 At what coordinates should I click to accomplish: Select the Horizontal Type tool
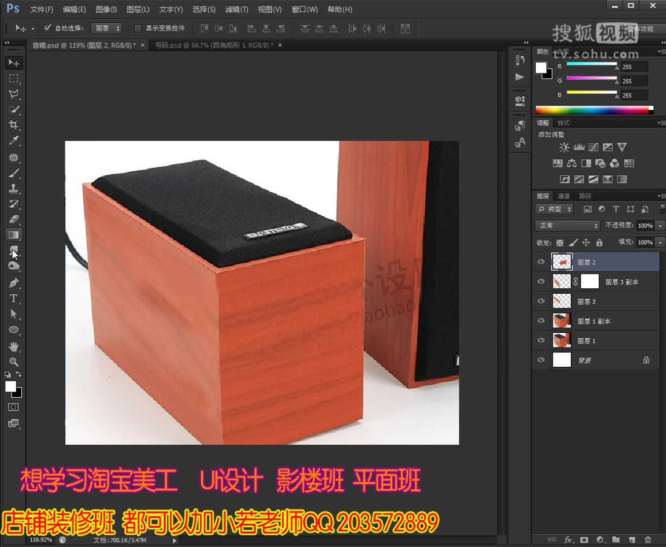(14, 298)
